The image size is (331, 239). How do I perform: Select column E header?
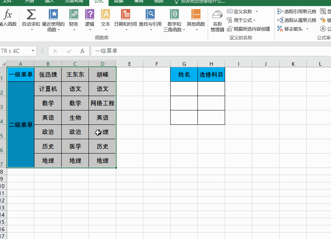click(129, 64)
